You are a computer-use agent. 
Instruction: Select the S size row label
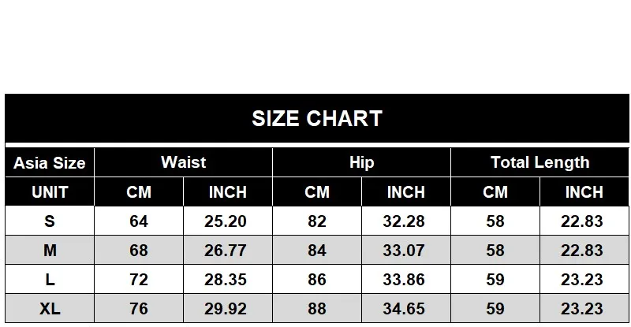point(50,221)
